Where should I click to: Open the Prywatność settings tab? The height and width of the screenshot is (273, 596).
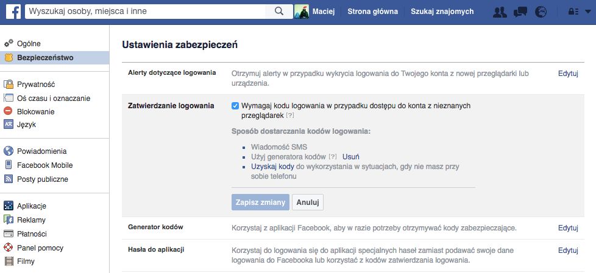point(36,84)
